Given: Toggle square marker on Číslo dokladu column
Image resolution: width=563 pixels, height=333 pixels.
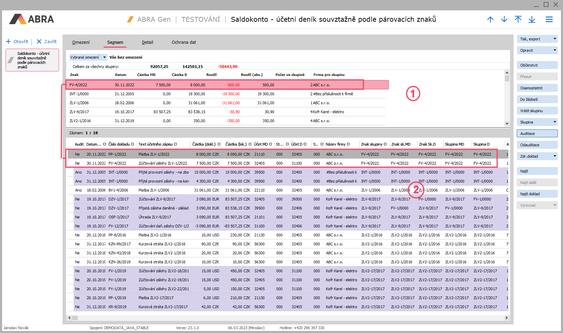Looking at the screenshot, I should pos(133,144).
